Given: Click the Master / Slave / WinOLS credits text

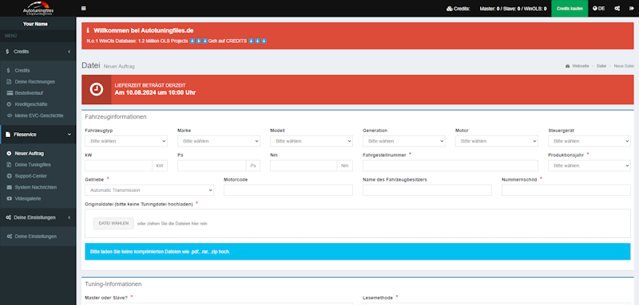Looking at the screenshot, I should (x=513, y=9).
